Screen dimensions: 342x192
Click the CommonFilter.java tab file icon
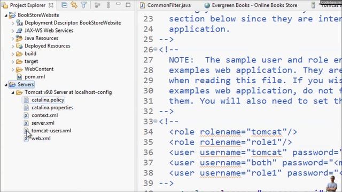tap(142, 5)
